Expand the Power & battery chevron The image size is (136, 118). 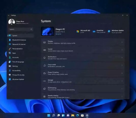122,73
